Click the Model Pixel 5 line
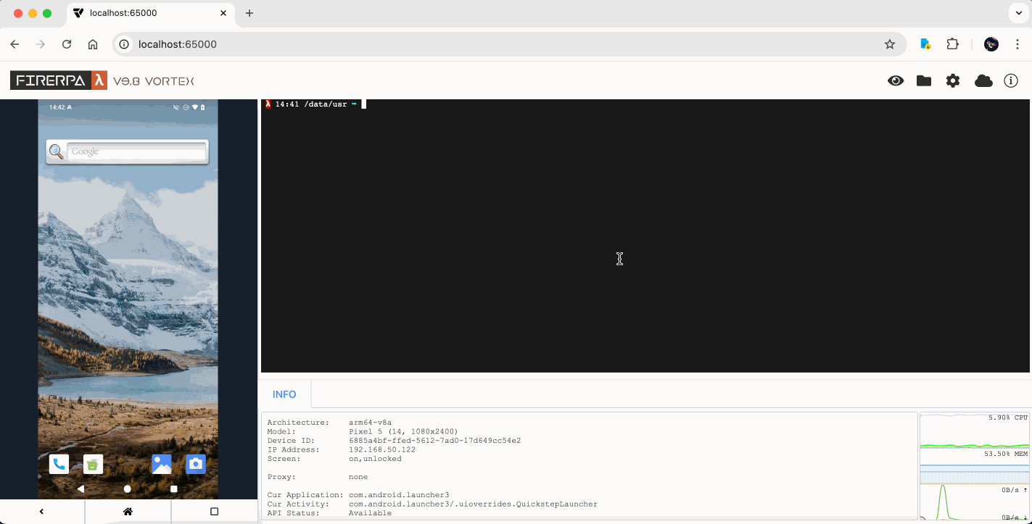 point(363,431)
